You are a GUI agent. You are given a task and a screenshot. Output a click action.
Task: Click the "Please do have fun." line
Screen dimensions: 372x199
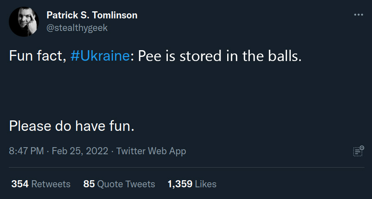tap(72, 125)
